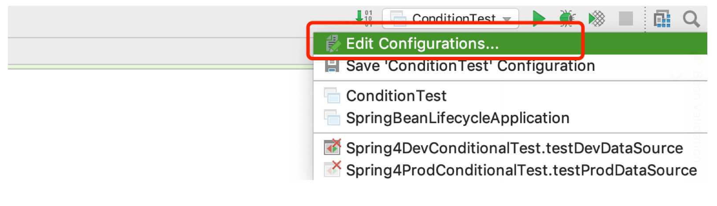Viewport: 717px width, 206px height.
Task: Run with Coverage icon in toolbar
Action: (597, 18)
